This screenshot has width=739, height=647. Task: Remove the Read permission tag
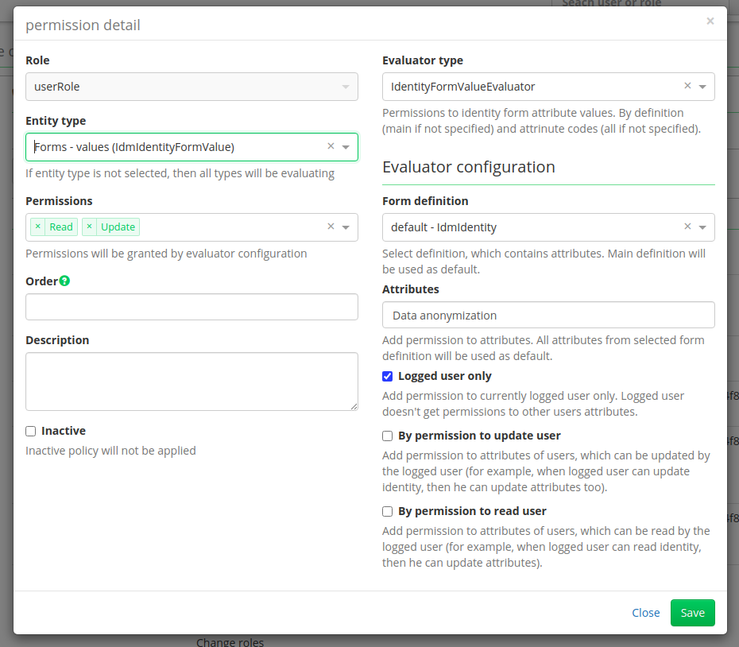pyautogui.click(x=38, y=227)
